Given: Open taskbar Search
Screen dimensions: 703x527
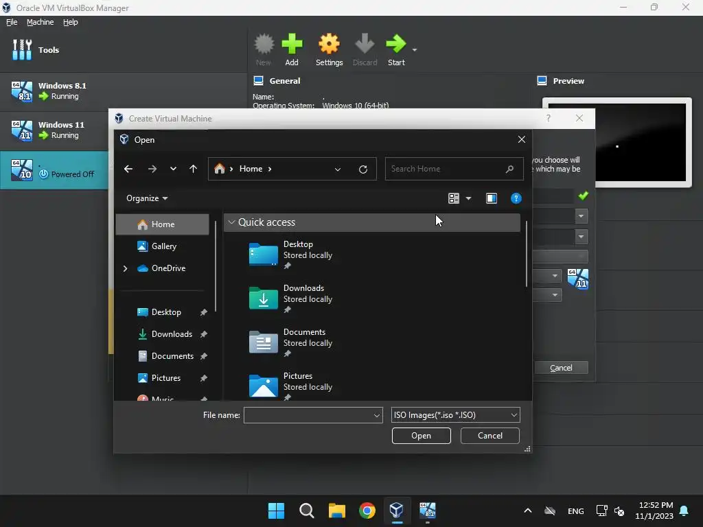Looking at the screenshot, I should click(x=307, y=511).
